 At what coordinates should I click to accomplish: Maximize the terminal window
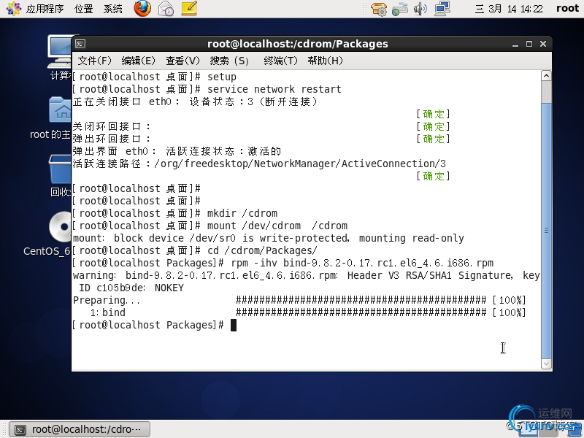(x=529, y=44)
